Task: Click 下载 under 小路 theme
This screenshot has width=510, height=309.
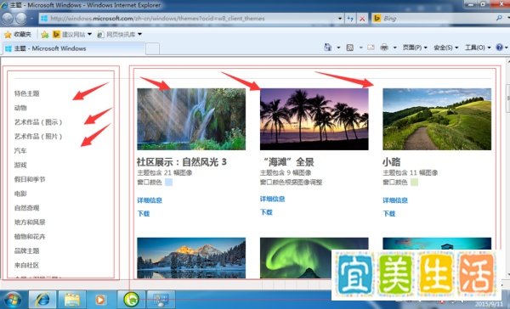Action: [389, 213]
